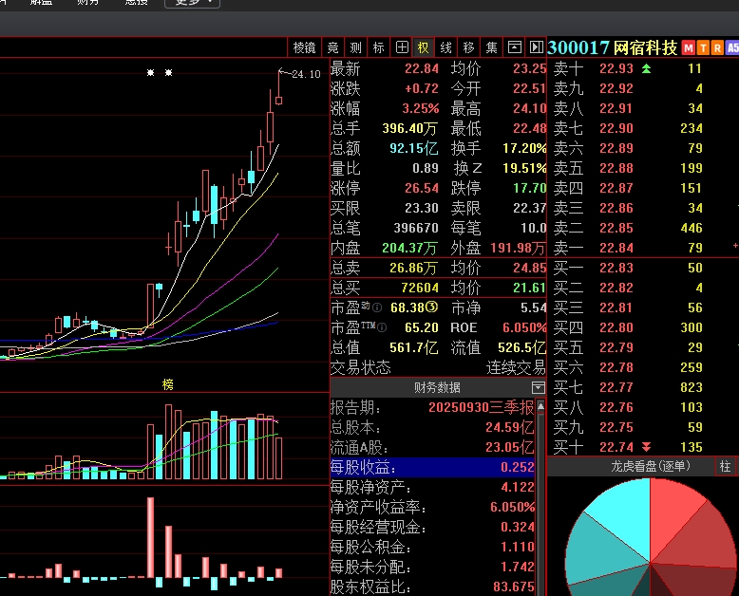The width and height of the screenshot is (739, 596).
Task: Click the second white star marker on chart
Action: 169,72
